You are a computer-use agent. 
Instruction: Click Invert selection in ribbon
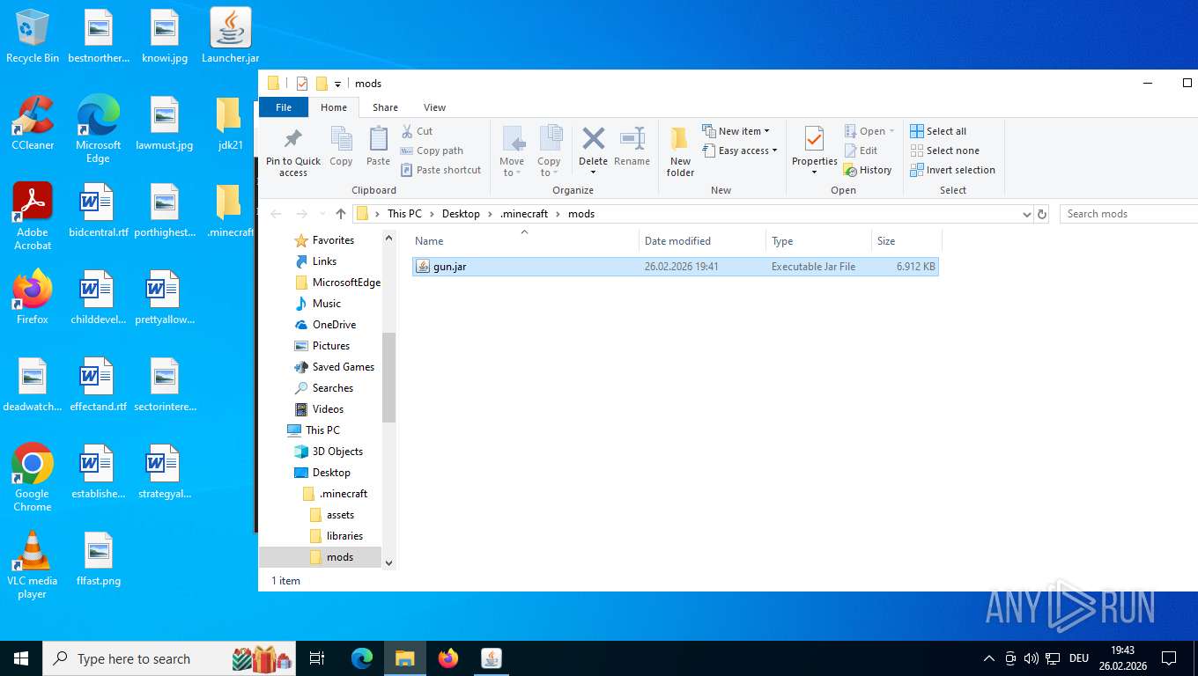pos(952,170)
